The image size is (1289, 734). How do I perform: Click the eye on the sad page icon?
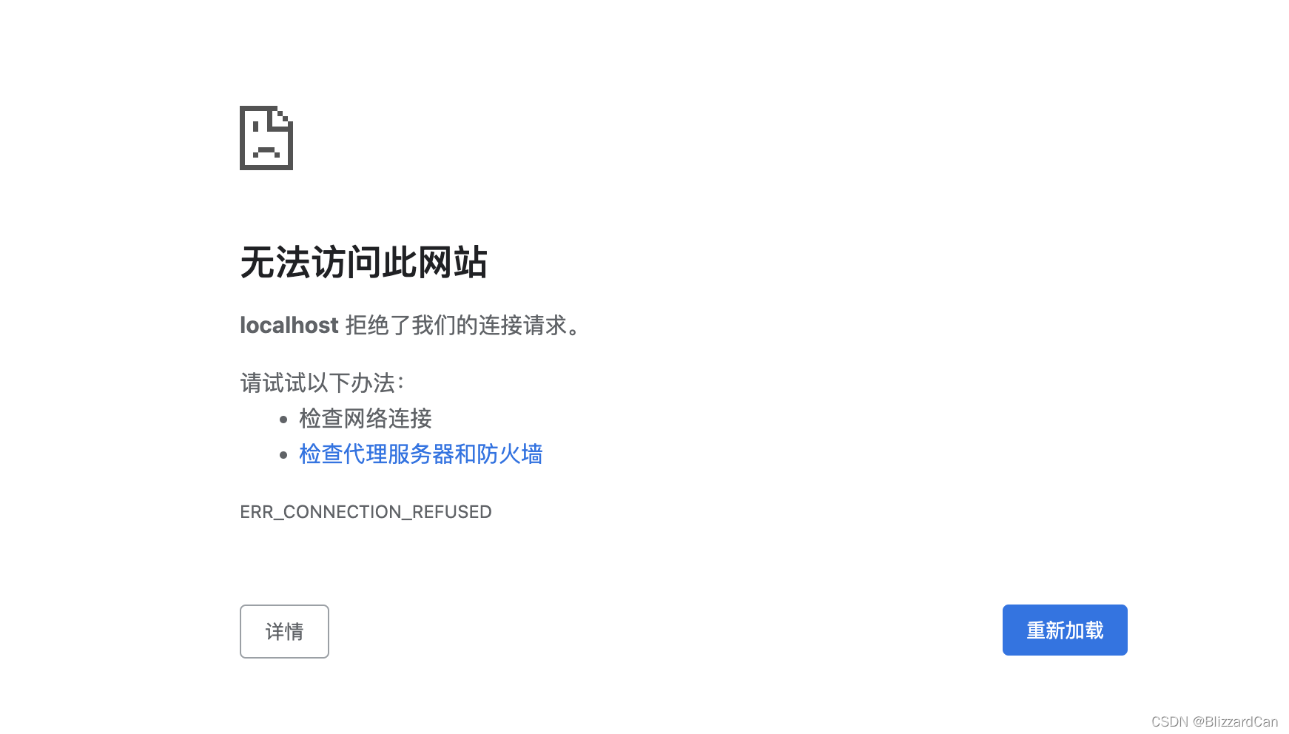point(255,126)
